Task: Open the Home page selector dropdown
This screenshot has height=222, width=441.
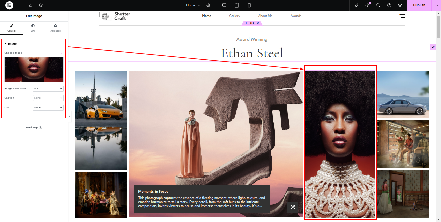Action: (193, 5)
